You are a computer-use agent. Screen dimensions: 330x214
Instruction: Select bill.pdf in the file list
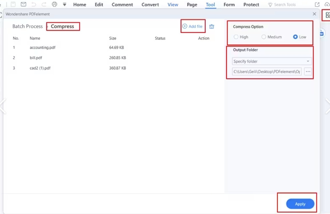[x=36, y=58]
